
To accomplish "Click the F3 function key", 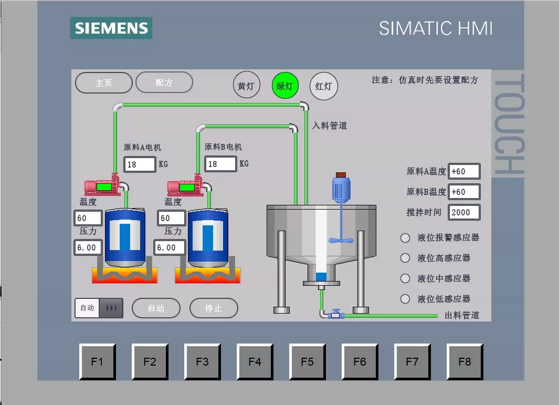I will point(202,361).
